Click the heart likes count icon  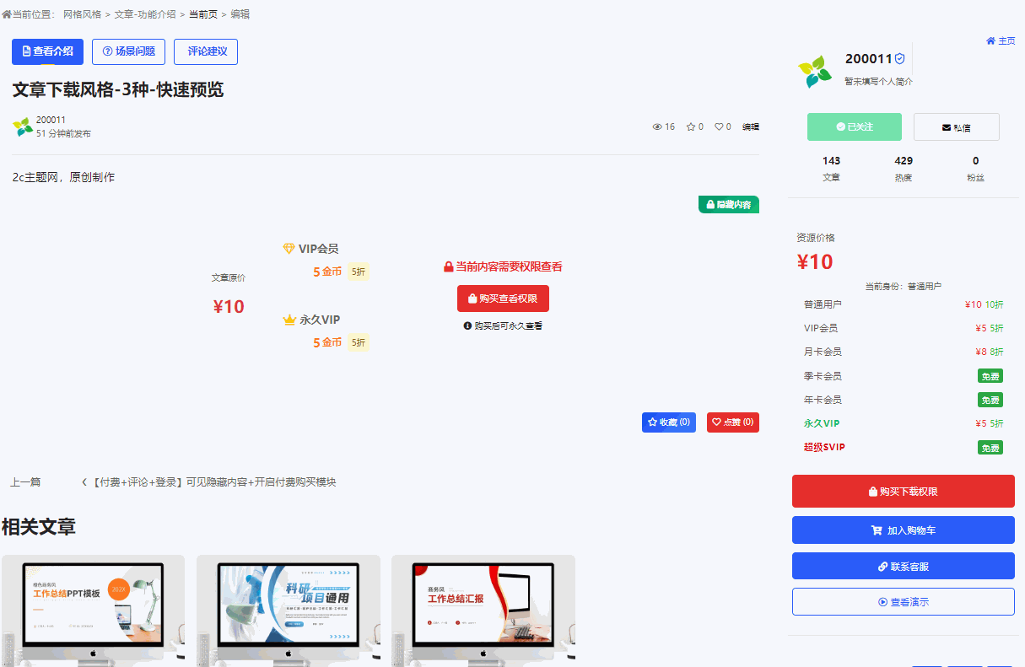pos(719,127)
